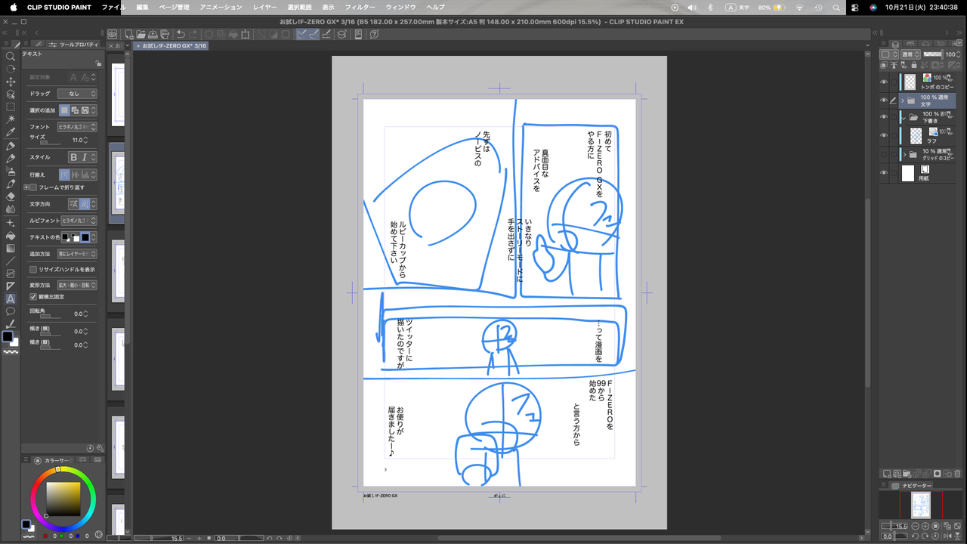Hide the トンボ のコピー layer
Viewport: 967px width, 544px height.
884,82
